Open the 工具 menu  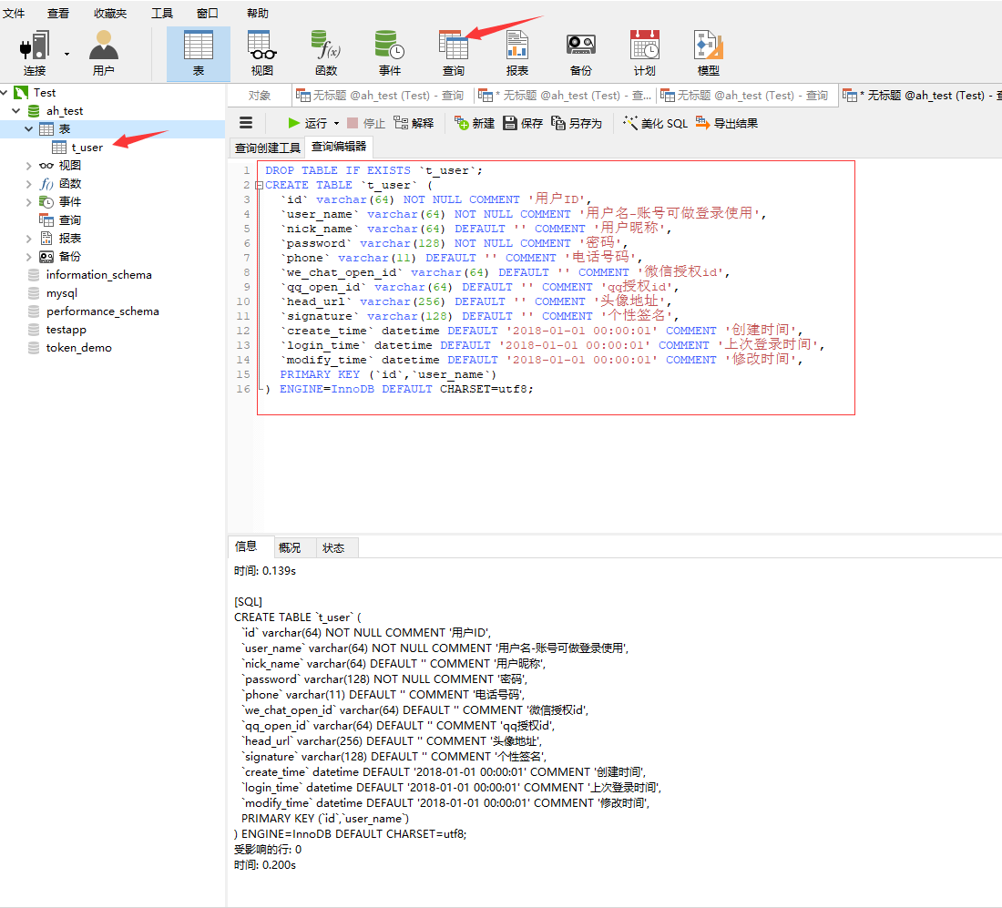pyautogui.click(x=161, y=13)
